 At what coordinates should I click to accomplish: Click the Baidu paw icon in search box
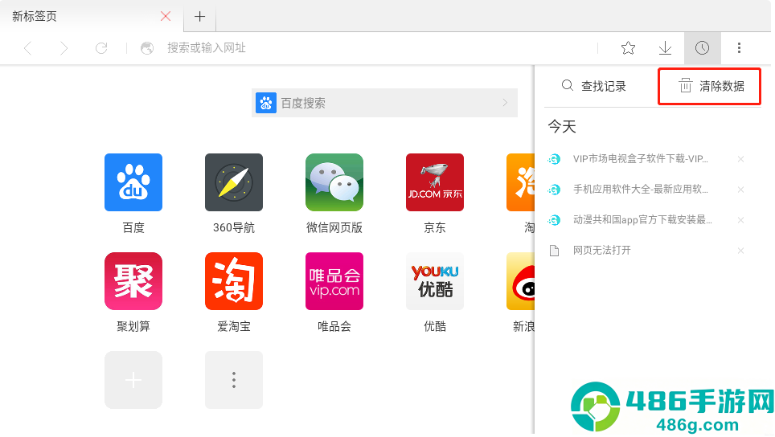(x=266, y=103)
